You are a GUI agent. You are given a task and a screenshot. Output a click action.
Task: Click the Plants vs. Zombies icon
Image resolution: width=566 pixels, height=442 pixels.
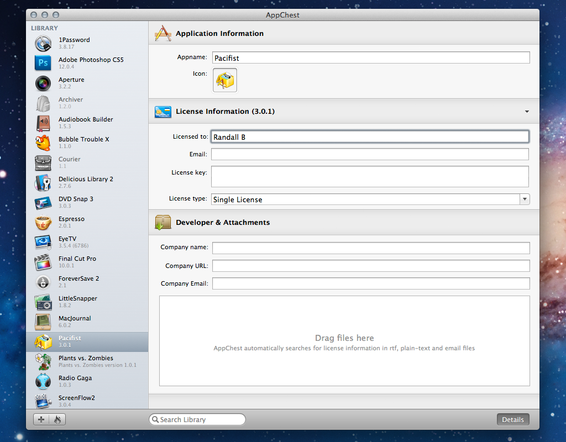[43, 361]
